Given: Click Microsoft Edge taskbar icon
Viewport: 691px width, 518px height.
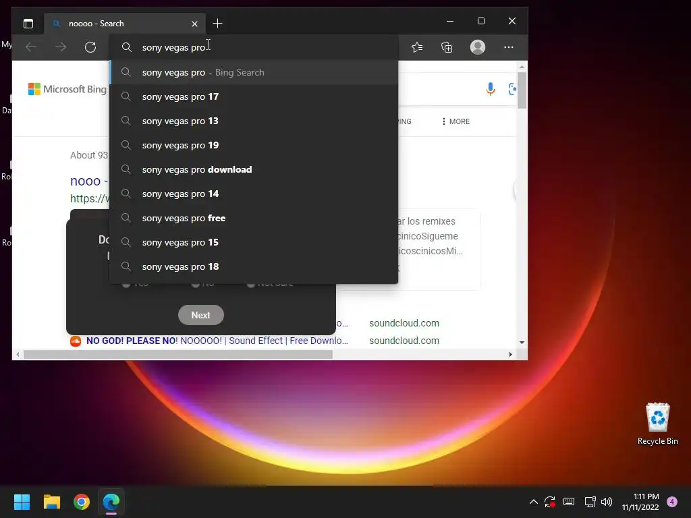Looking at the screenshot, I should click(111, 502).
